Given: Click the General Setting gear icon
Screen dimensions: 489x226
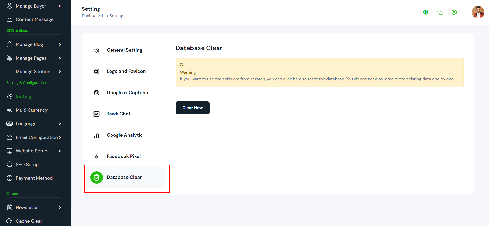Looking at the screenshot, I should pyautogui.click(x=97, y=50).
